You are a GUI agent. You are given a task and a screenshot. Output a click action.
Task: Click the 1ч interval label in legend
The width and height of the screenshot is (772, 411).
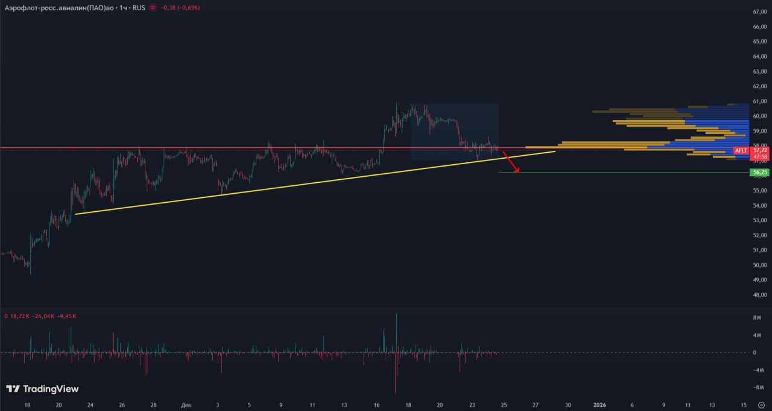(x=124, y=8)
